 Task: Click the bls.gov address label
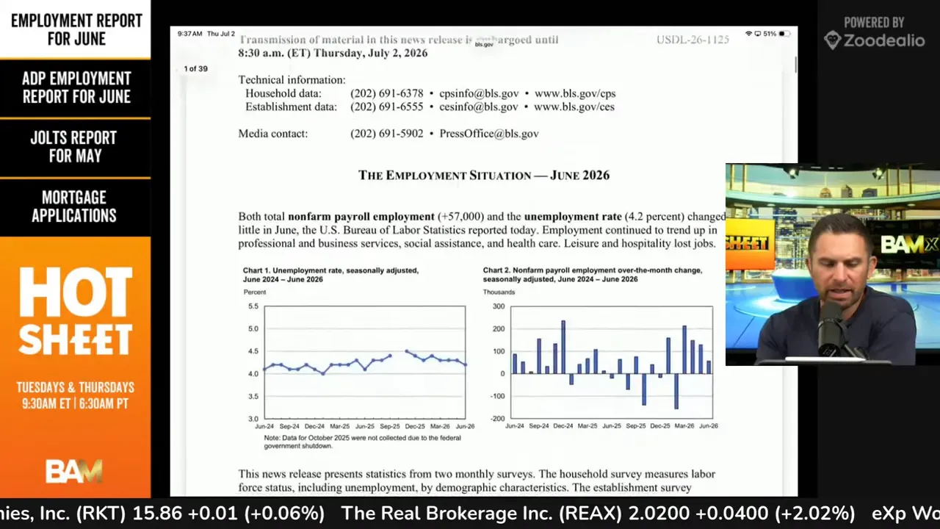point(484,44)
